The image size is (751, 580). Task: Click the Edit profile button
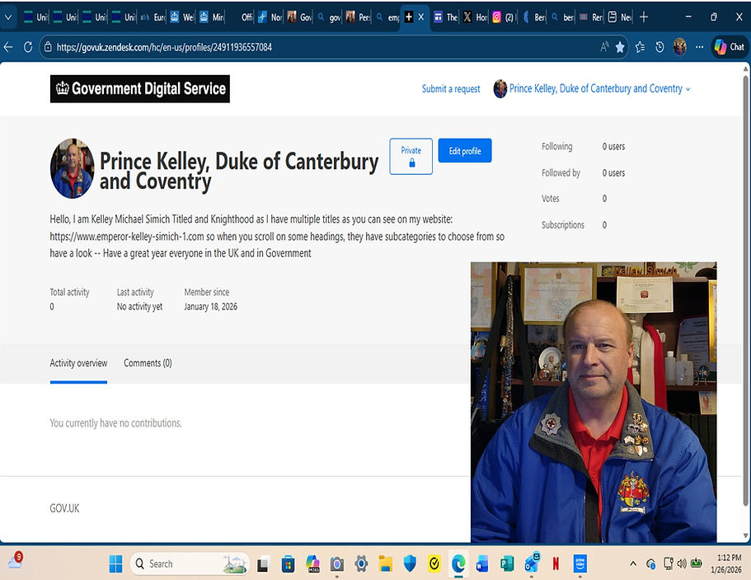coord(465,150)
